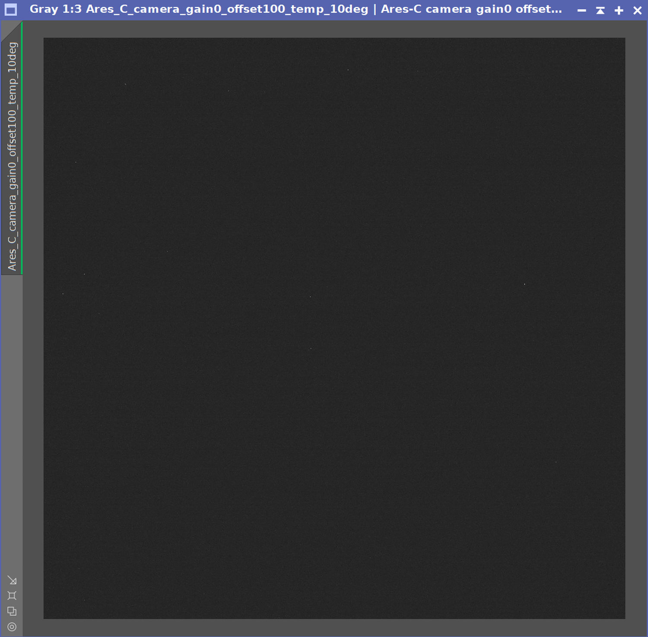Click the gray margin right of the image

click(635, 328)
